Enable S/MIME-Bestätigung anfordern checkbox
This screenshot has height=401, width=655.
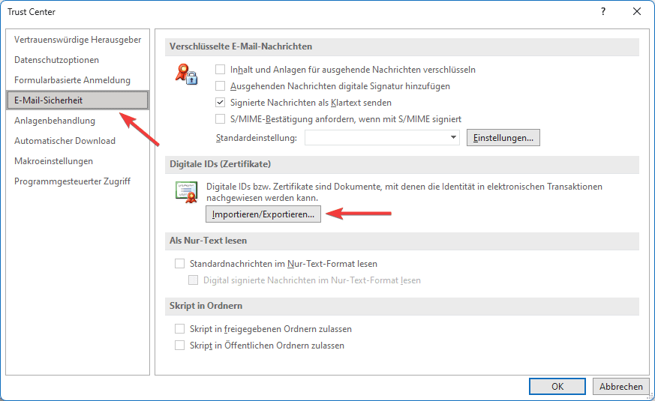pos(221,119)
